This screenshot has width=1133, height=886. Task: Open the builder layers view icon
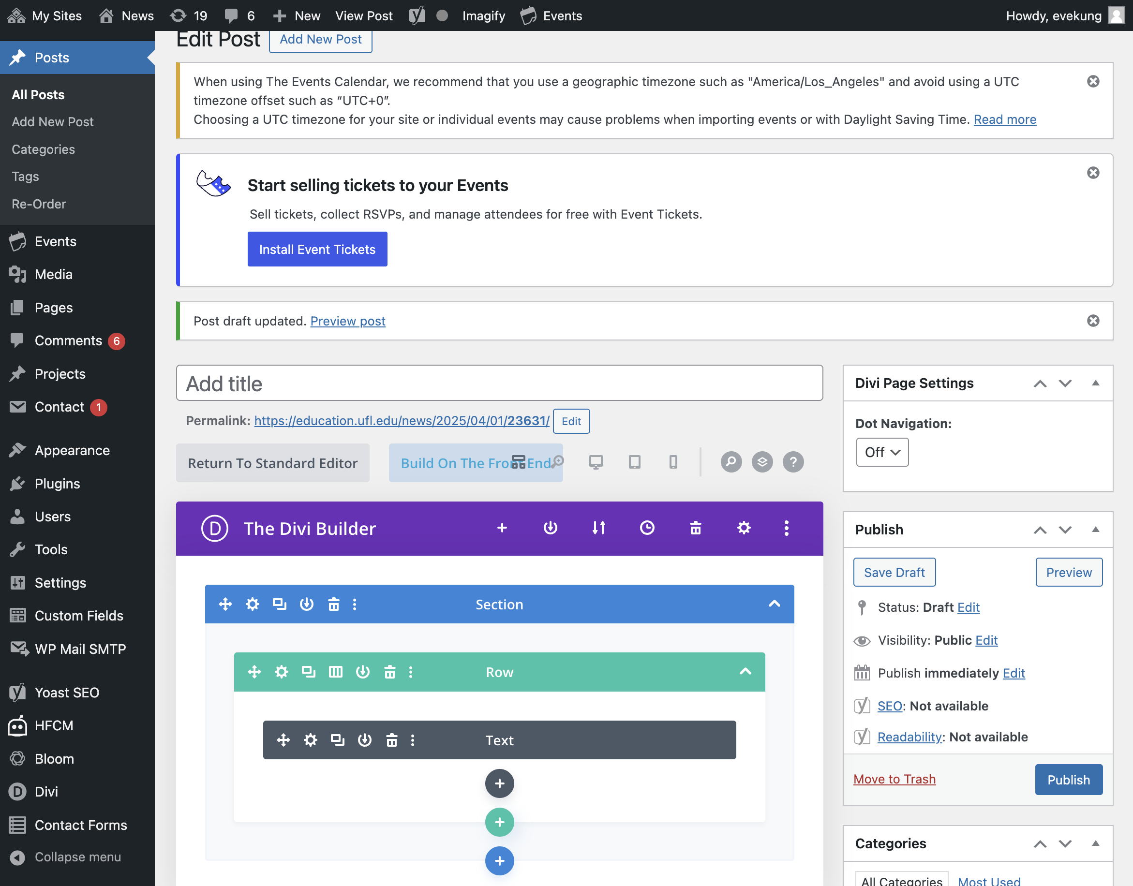coord(762,462)
